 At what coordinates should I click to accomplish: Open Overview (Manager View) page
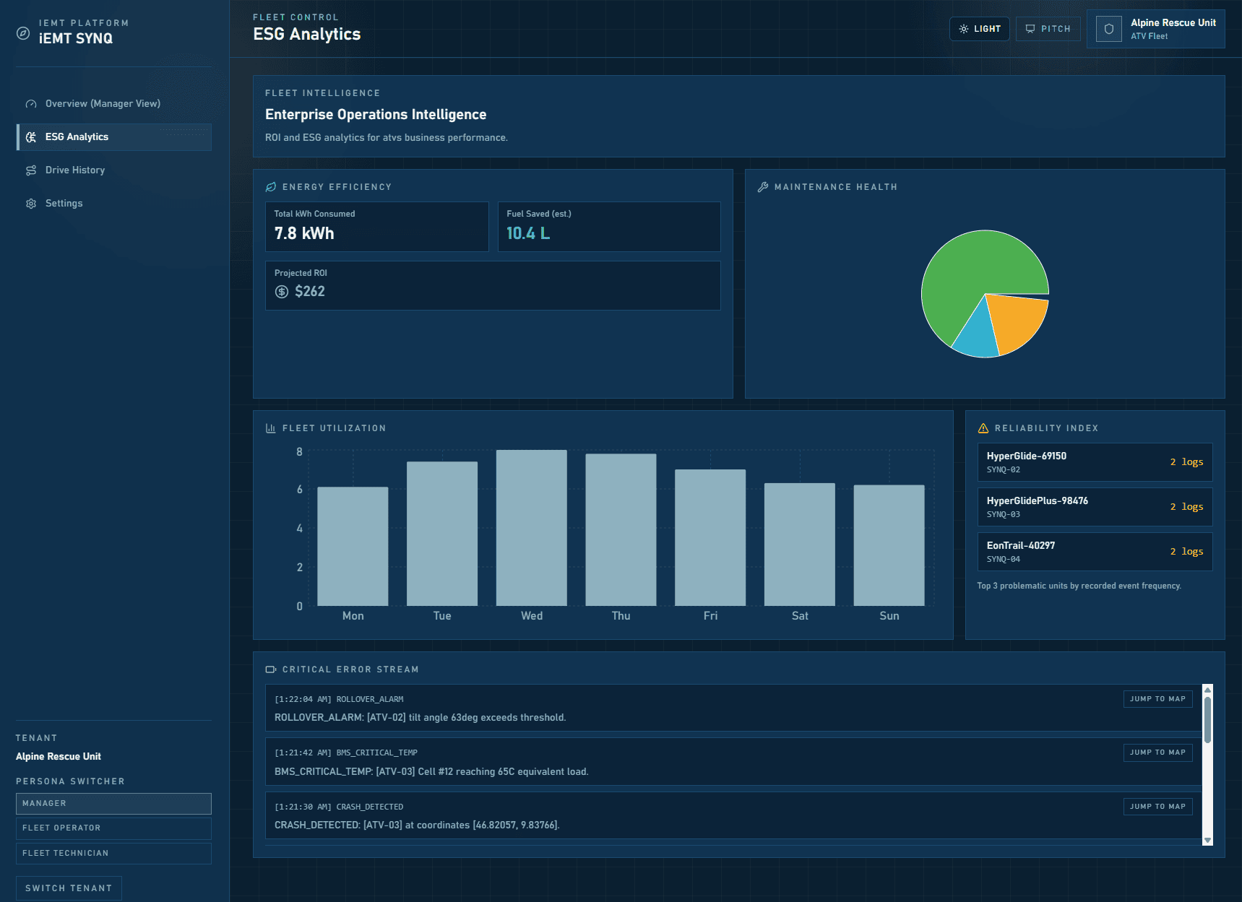coord(103,104)
